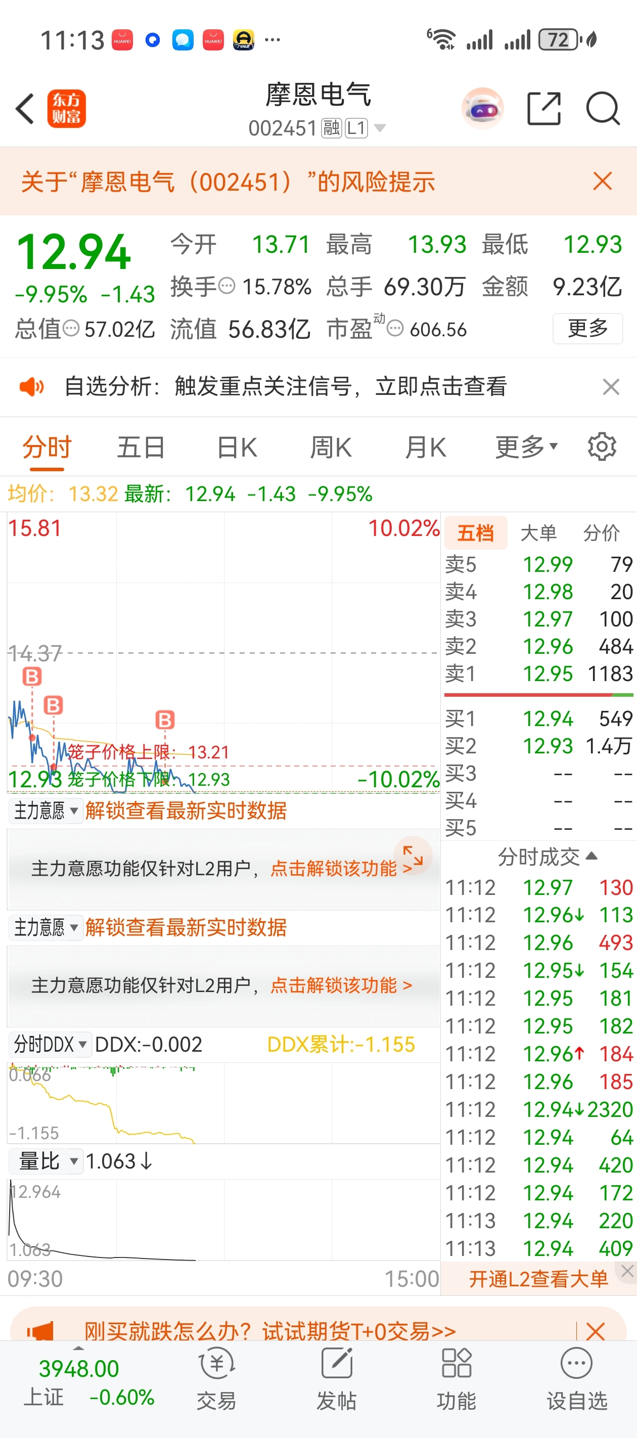Tap the L1 level badge

(x=356, y=128)
